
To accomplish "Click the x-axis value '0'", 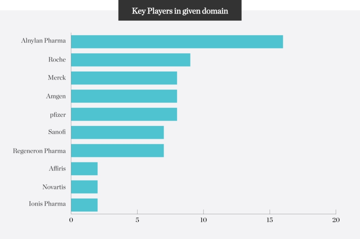I will (71, 220).
